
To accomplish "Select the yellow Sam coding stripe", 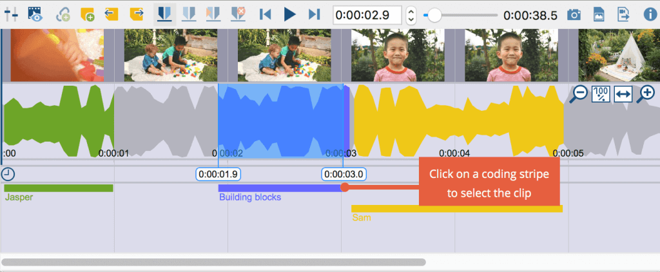I will [x=457, y=208].
